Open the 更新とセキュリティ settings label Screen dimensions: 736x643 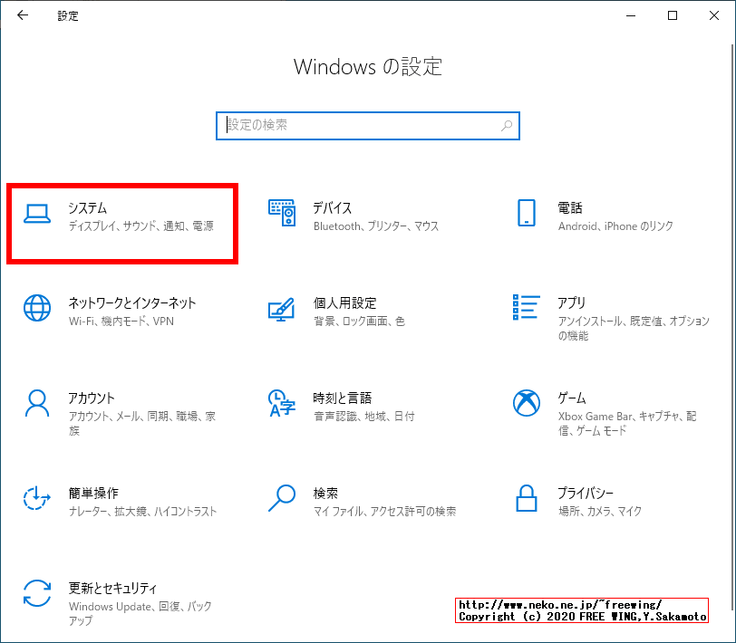click(x=113, y=588)
